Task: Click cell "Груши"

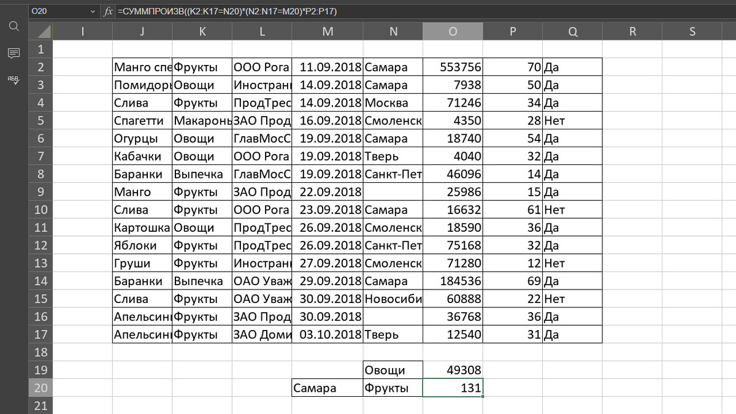Action: click(142, 263)
